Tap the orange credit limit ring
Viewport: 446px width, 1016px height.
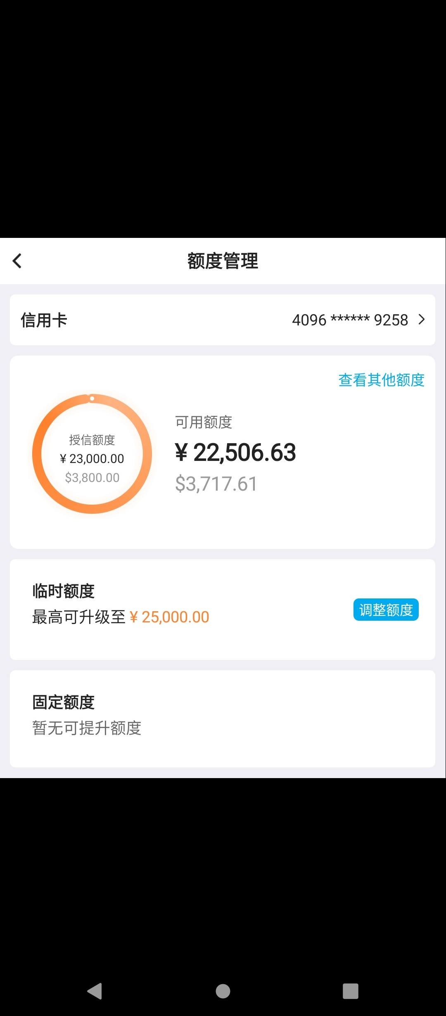92,454
